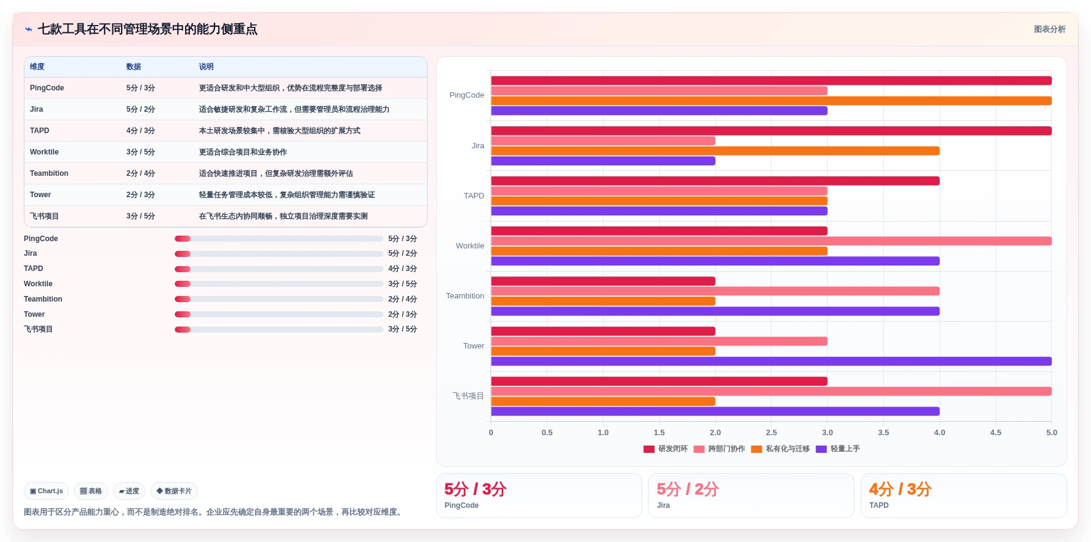Click the TAPD progress bar
This screenshot has height=542, width=1091.
coord(279,269)
